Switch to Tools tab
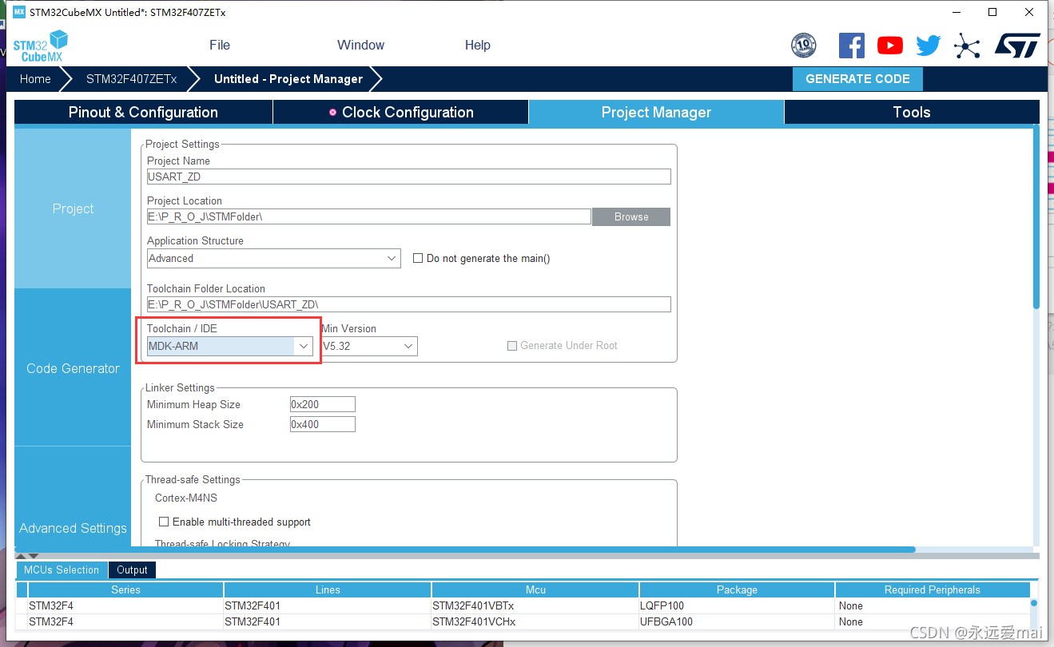The image size is (1054, 647). click(x=912, y=113)
